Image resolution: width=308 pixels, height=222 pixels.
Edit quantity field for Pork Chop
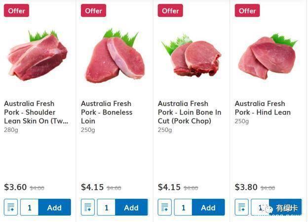183,208
